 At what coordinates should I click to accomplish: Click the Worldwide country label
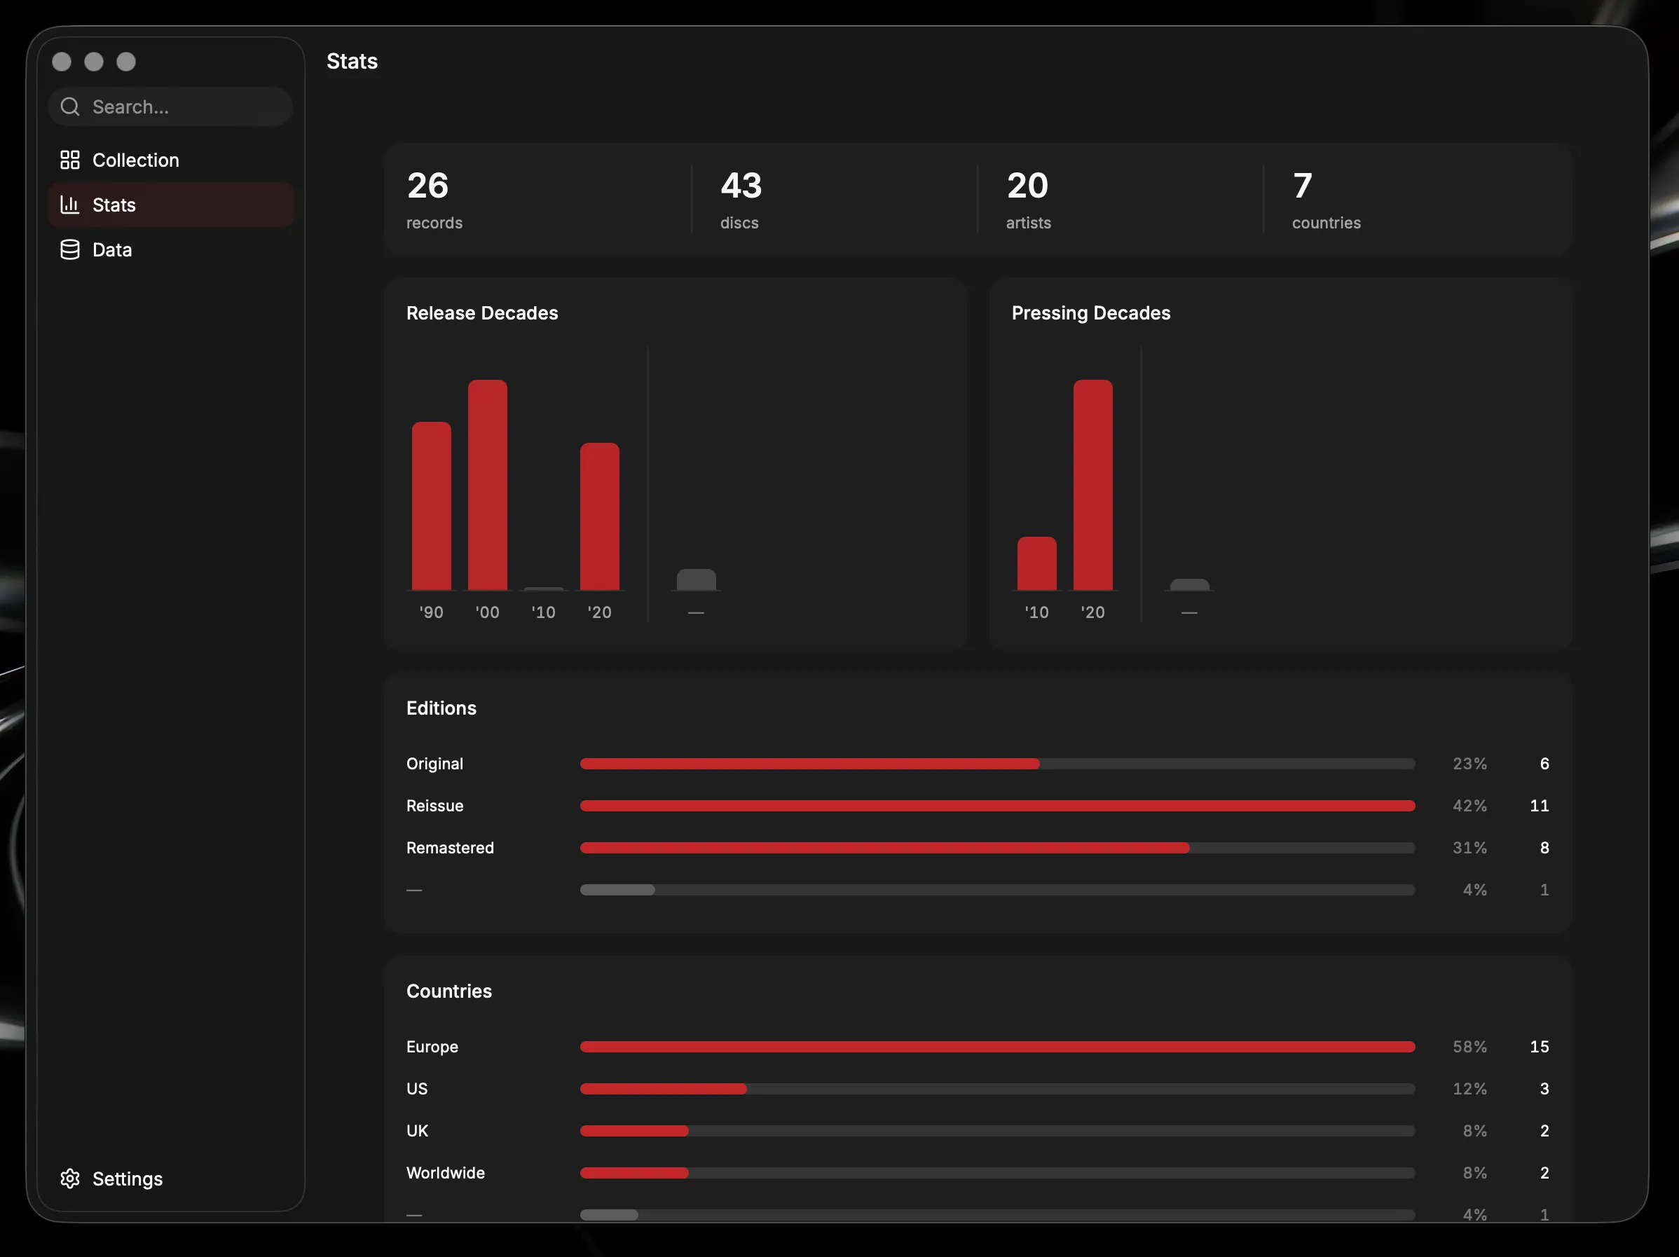(x=445, y=1173)
